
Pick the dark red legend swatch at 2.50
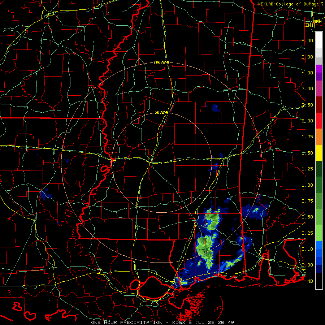pos(319,105)
